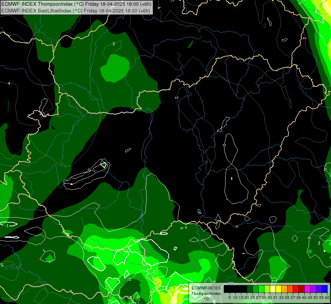Click the legend value 27
The image size is (331, 304).
(x=259, y=298)
